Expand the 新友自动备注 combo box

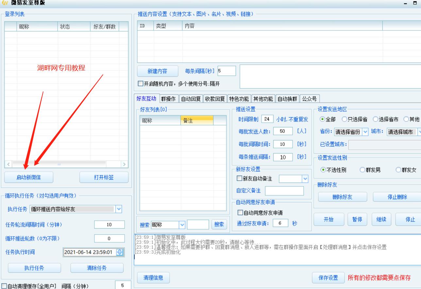pyautogui.click(x=306, y=179)
